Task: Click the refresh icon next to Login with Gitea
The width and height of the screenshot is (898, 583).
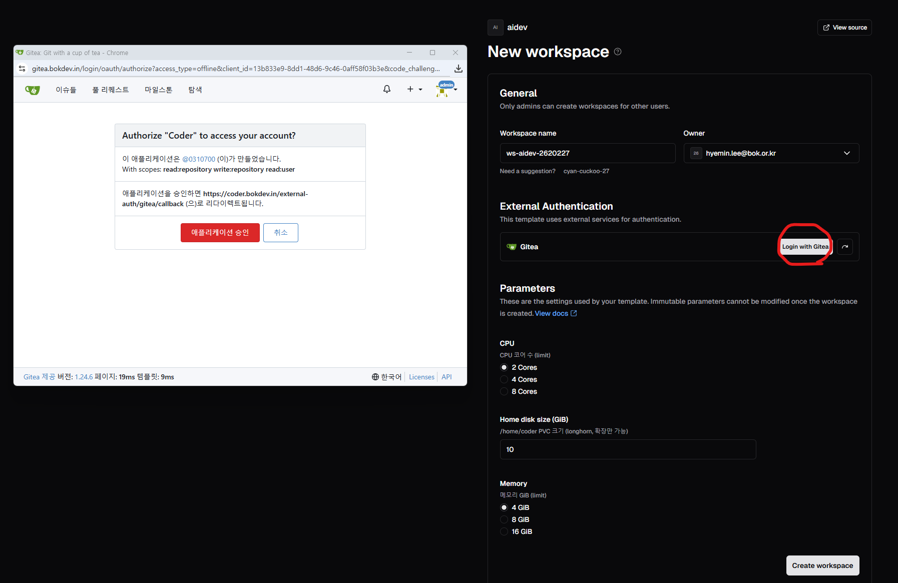Action: tap(845, 247)
